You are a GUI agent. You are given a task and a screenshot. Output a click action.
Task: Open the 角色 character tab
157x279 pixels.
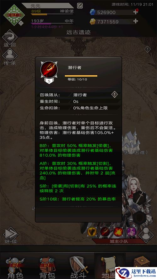coord(15,266)
